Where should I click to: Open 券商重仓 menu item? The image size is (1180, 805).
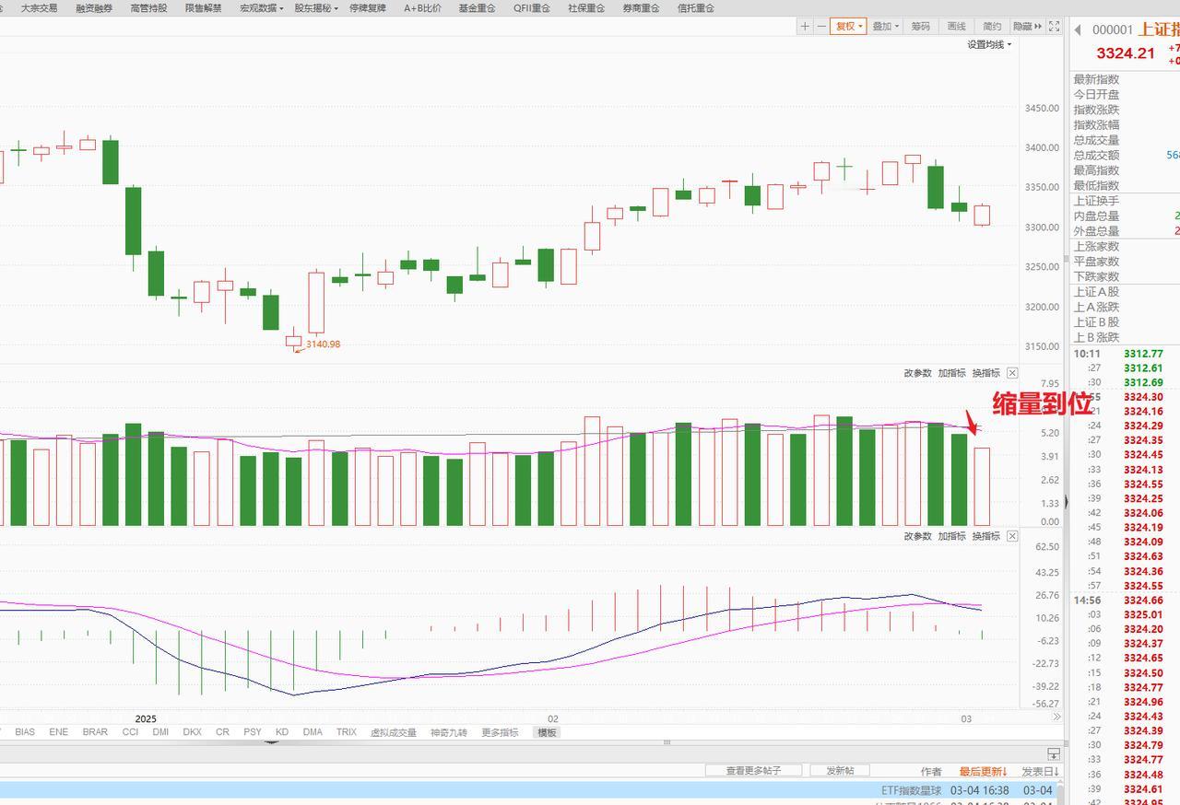click(641, 7)
